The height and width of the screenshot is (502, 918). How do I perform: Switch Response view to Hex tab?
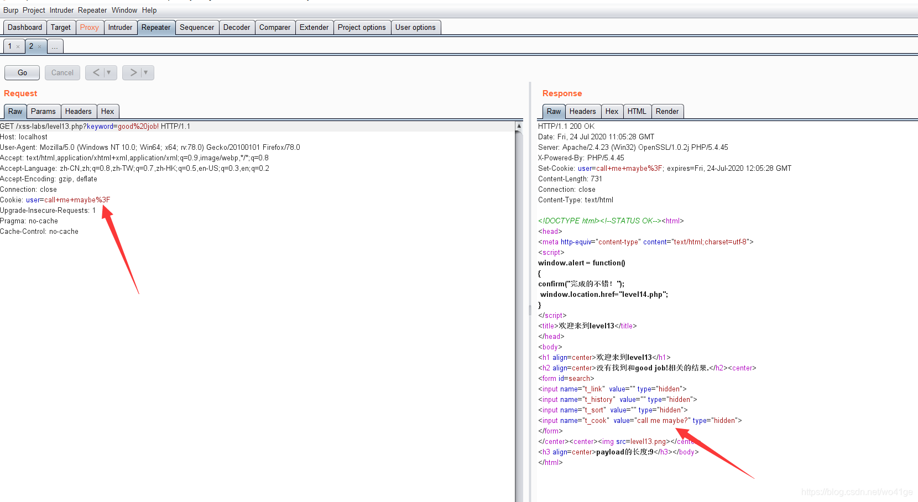[612, 111]
